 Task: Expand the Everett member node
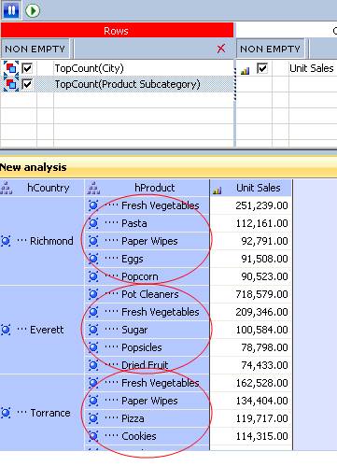pos(6,330)
